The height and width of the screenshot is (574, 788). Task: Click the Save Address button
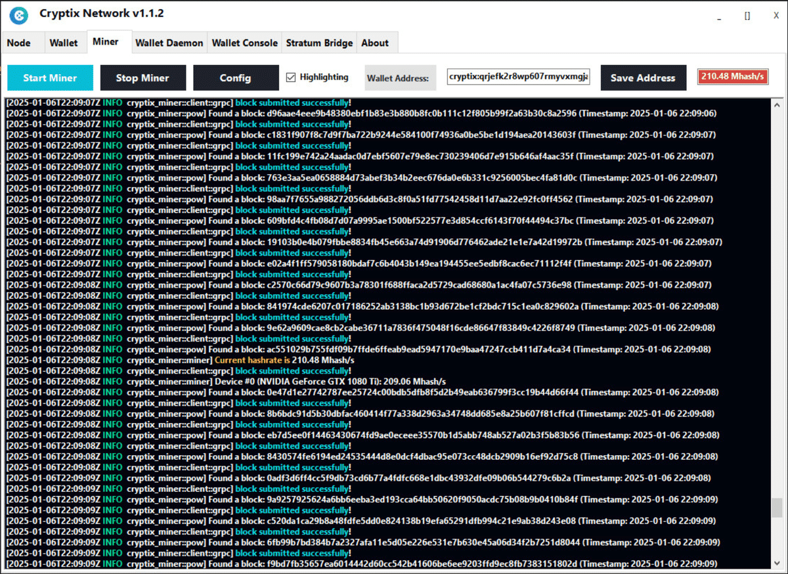643,77
